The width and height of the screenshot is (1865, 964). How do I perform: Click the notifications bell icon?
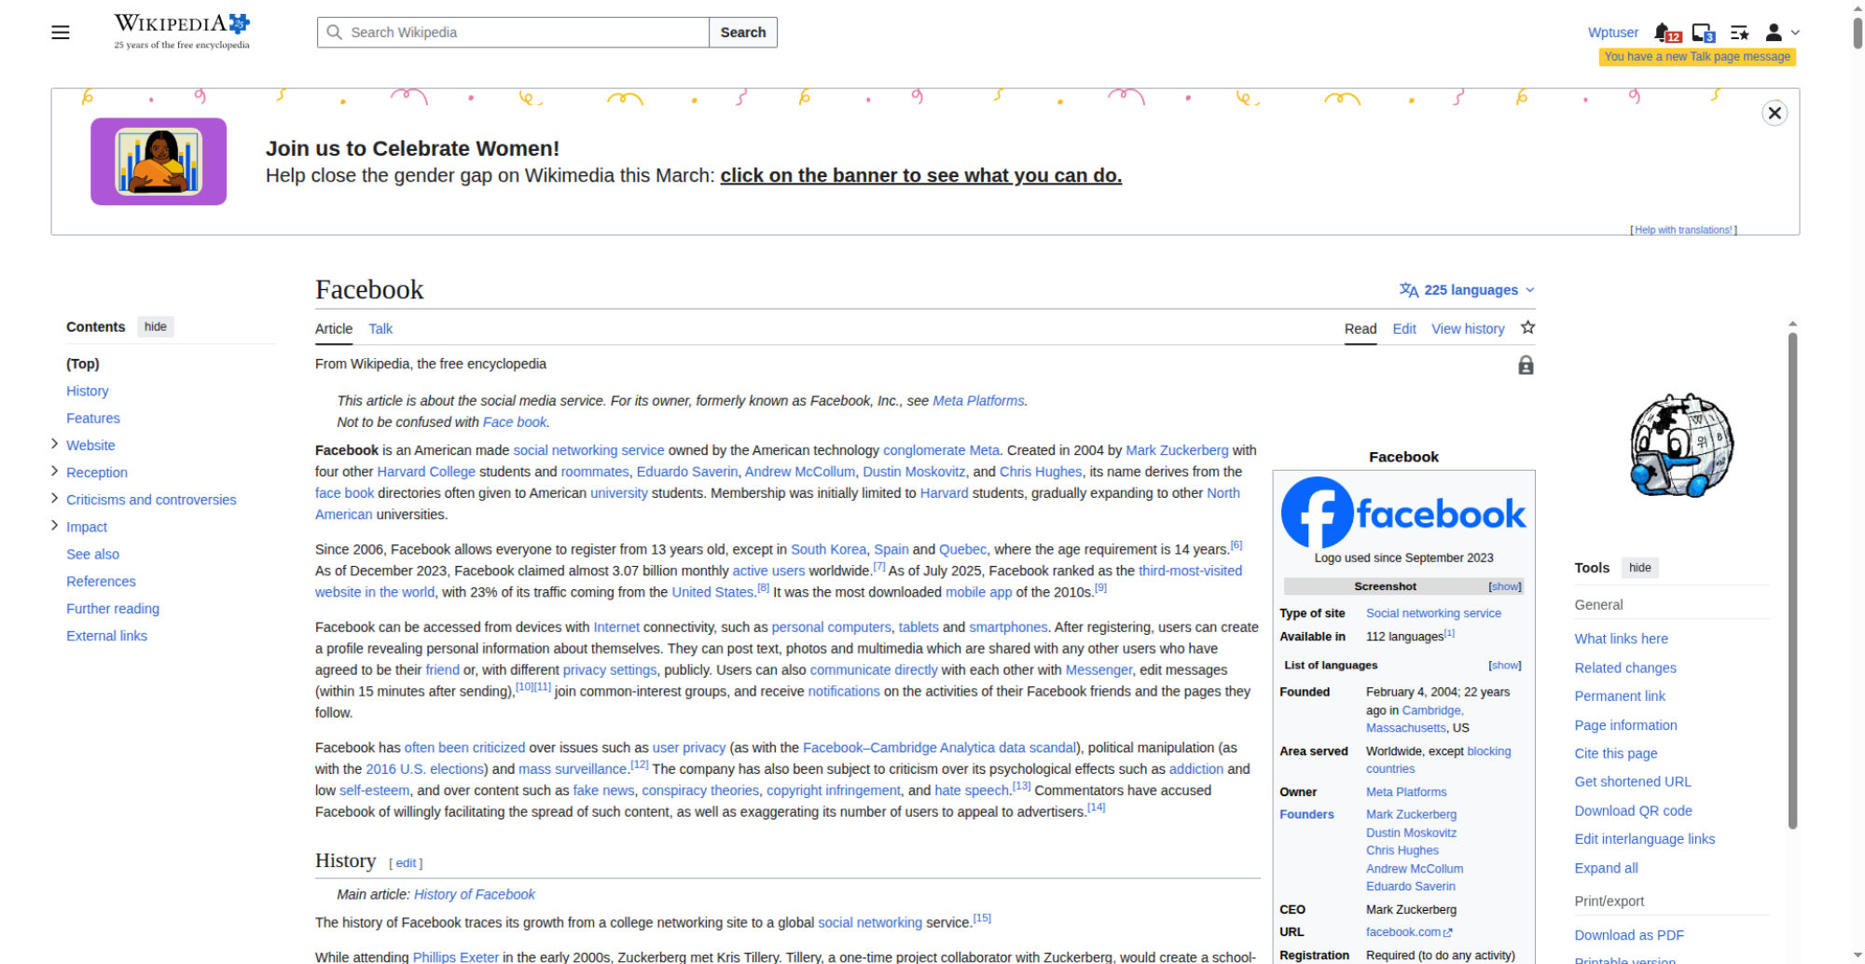pyautogui.click(x=1663, y=33)
